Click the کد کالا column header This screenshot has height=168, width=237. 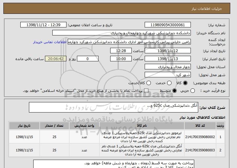[x=200, y=126]
